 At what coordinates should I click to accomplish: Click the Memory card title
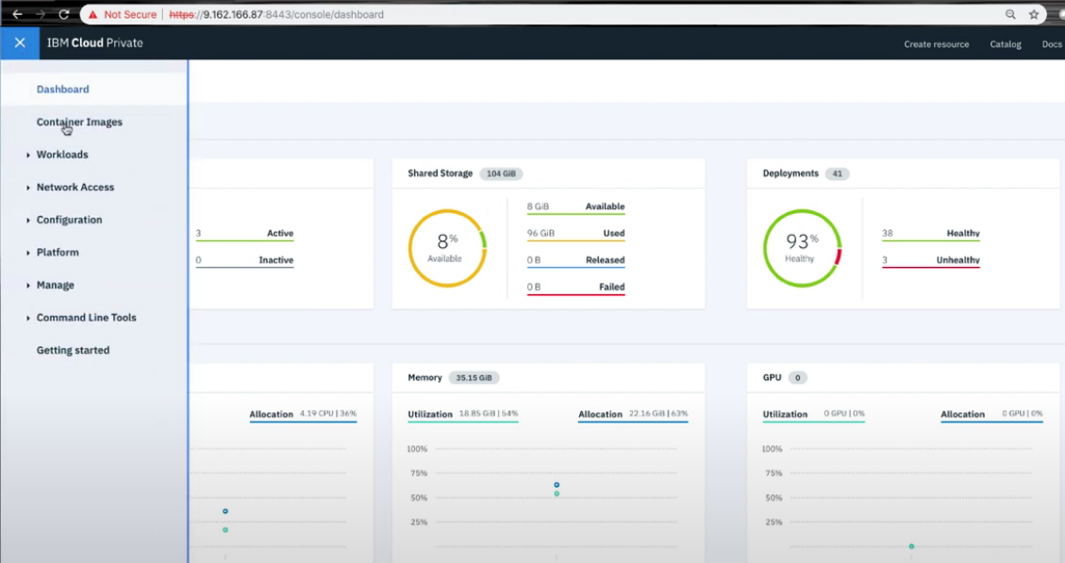[x=424, y=377]
